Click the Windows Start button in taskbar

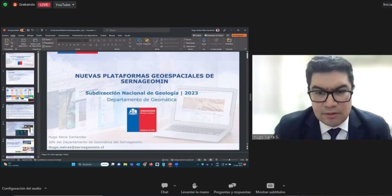73,165
